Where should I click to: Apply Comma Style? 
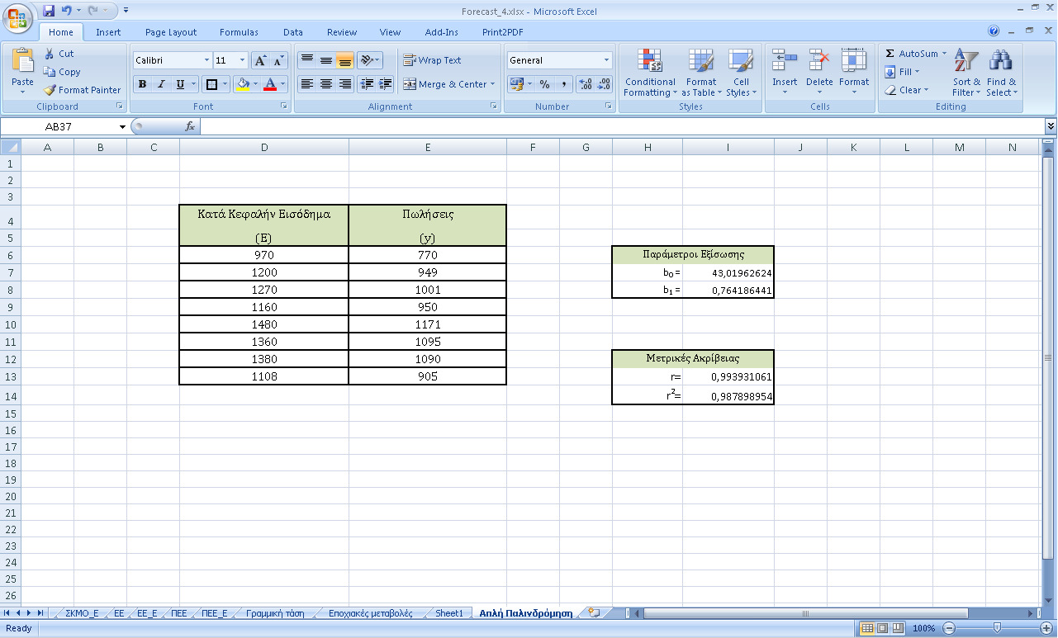click(564, 84)
